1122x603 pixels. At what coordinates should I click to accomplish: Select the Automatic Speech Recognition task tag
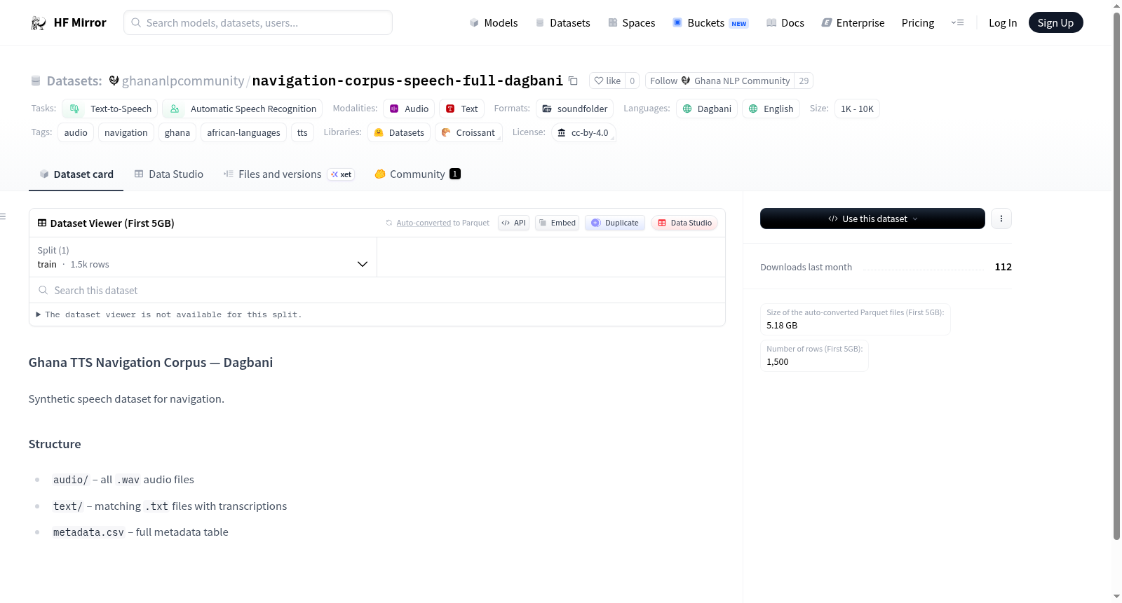tap(243, 109)
